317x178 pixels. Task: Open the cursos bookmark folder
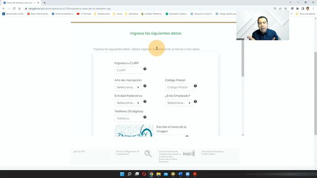coord(117,14)
